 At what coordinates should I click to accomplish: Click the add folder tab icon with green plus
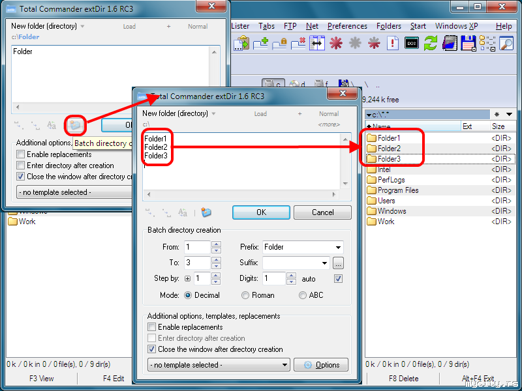click(x=260, y=43)
